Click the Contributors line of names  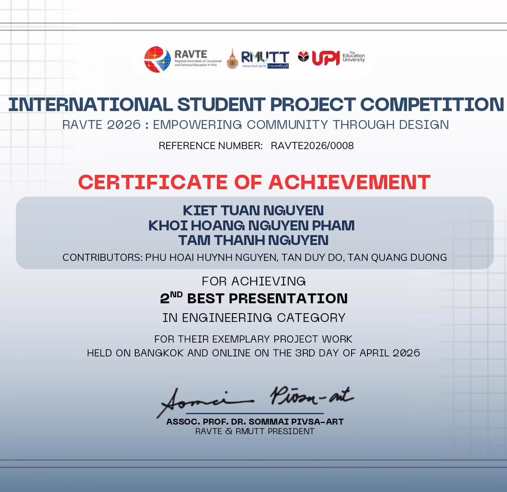[x=254, y=258]
